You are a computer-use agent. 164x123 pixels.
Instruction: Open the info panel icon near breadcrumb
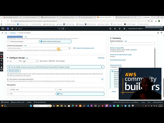click(x=158, y=33)
